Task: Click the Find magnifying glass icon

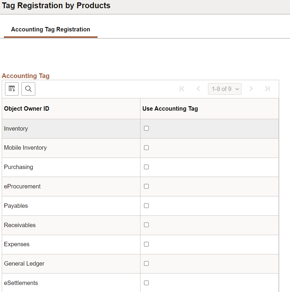Action: 28,89
